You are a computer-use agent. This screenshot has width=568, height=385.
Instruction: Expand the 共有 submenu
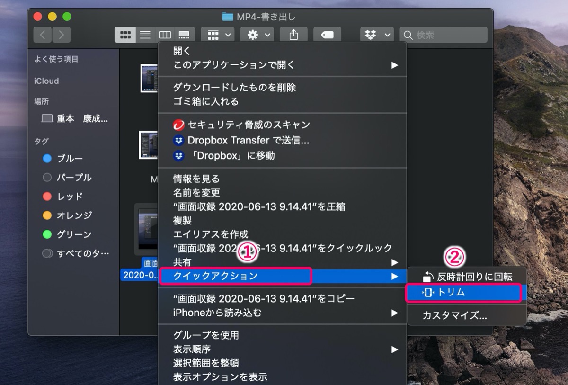[x=282, y=262]
